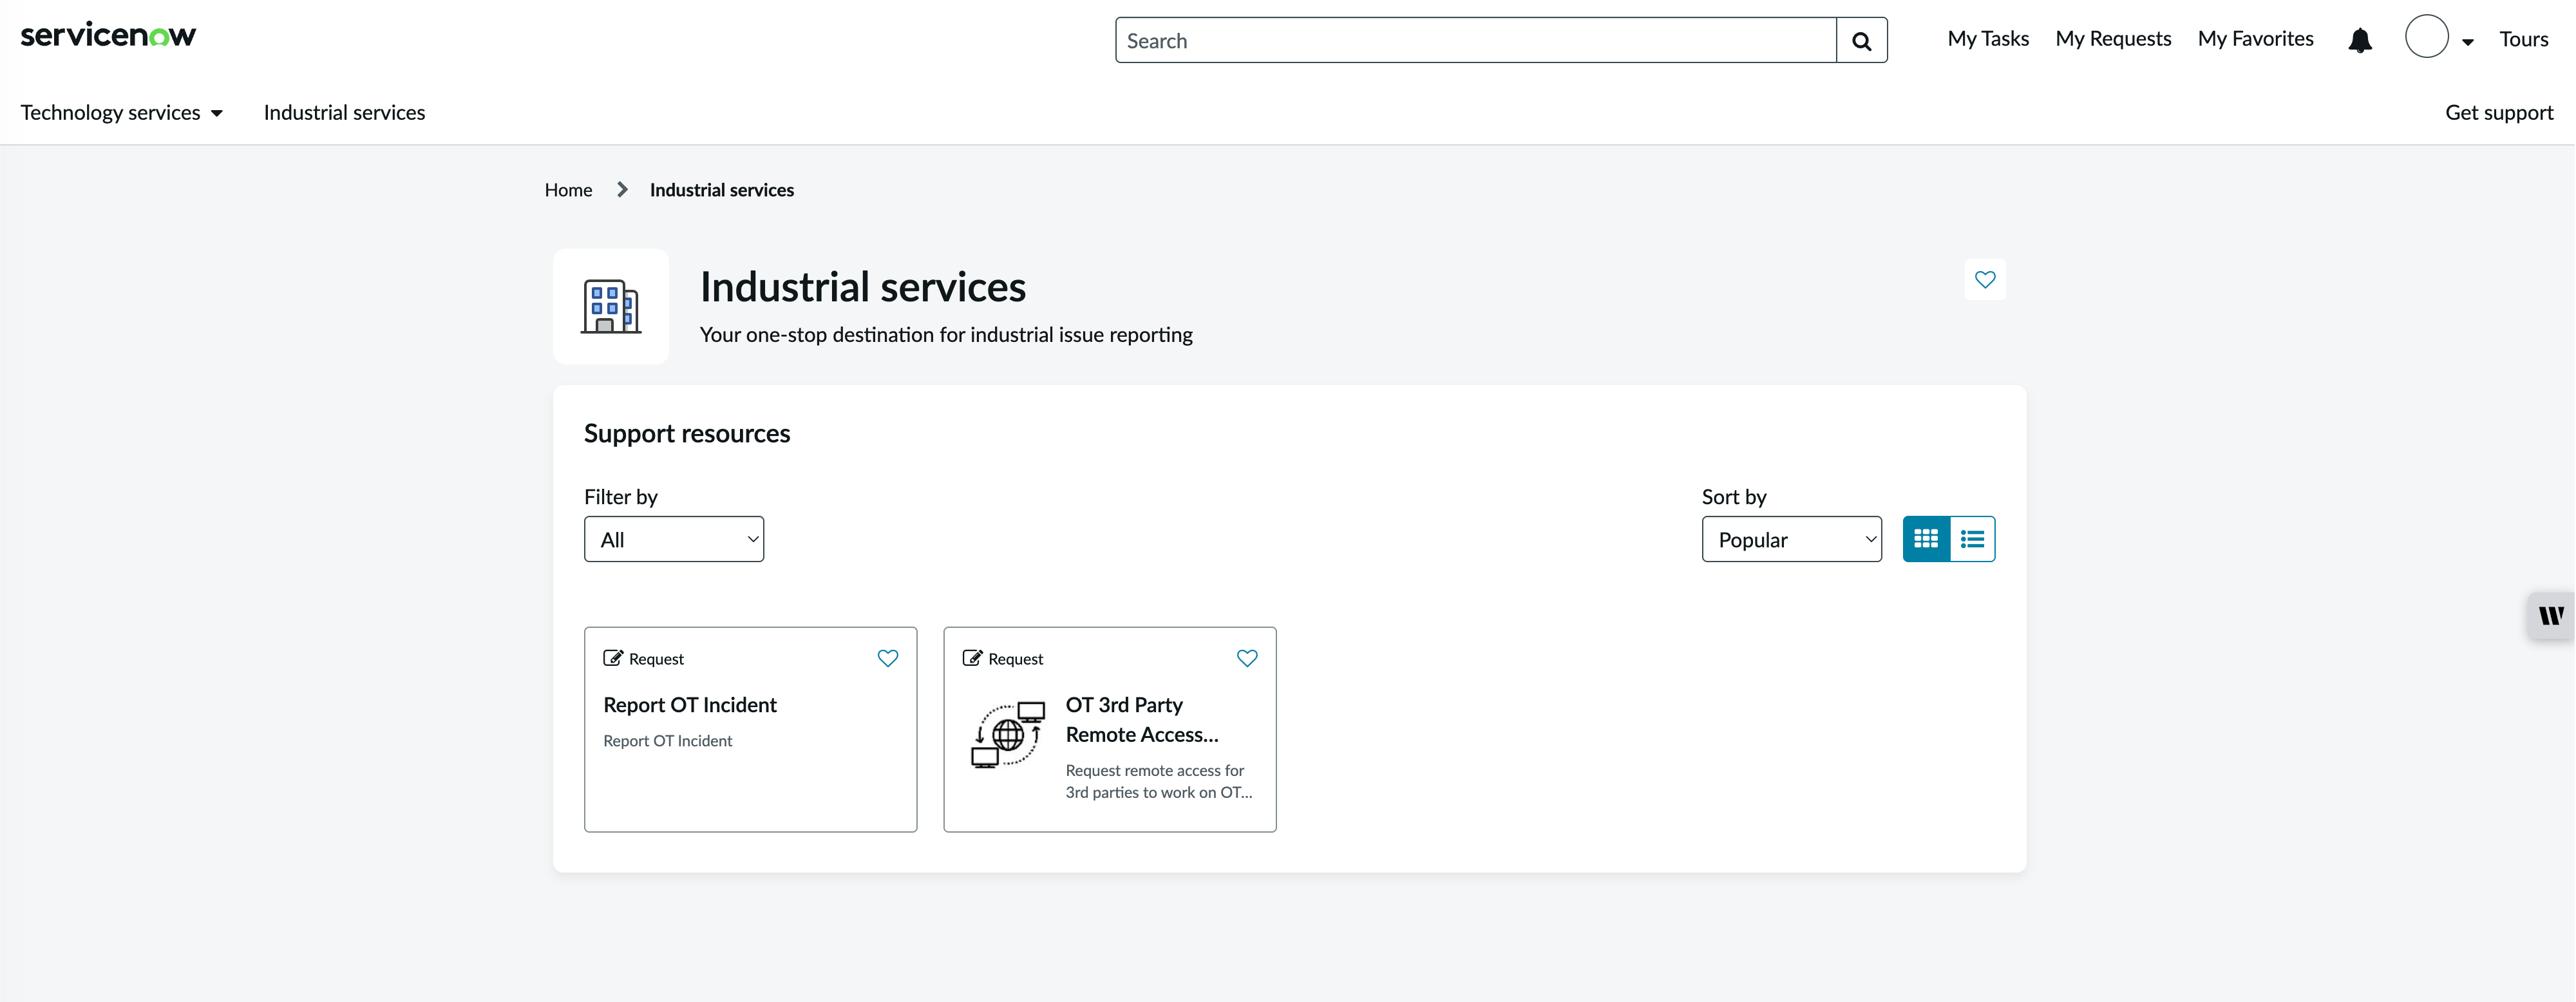Screen dimensions: 2576x1002
Task: Click the Industrial services building icon
Action: point(611,306)
